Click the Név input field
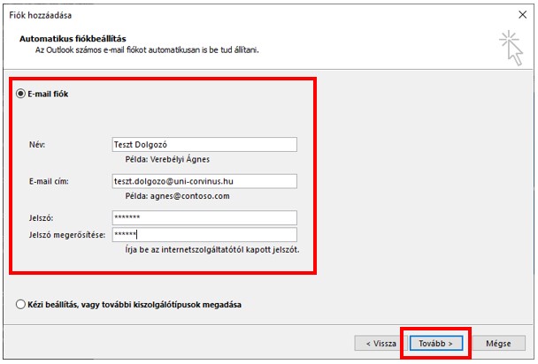This screenshot has width=538, height=364. click(x=204, y=145)
